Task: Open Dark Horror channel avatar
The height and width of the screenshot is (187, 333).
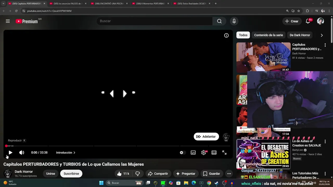Action: tap(8, 173)
